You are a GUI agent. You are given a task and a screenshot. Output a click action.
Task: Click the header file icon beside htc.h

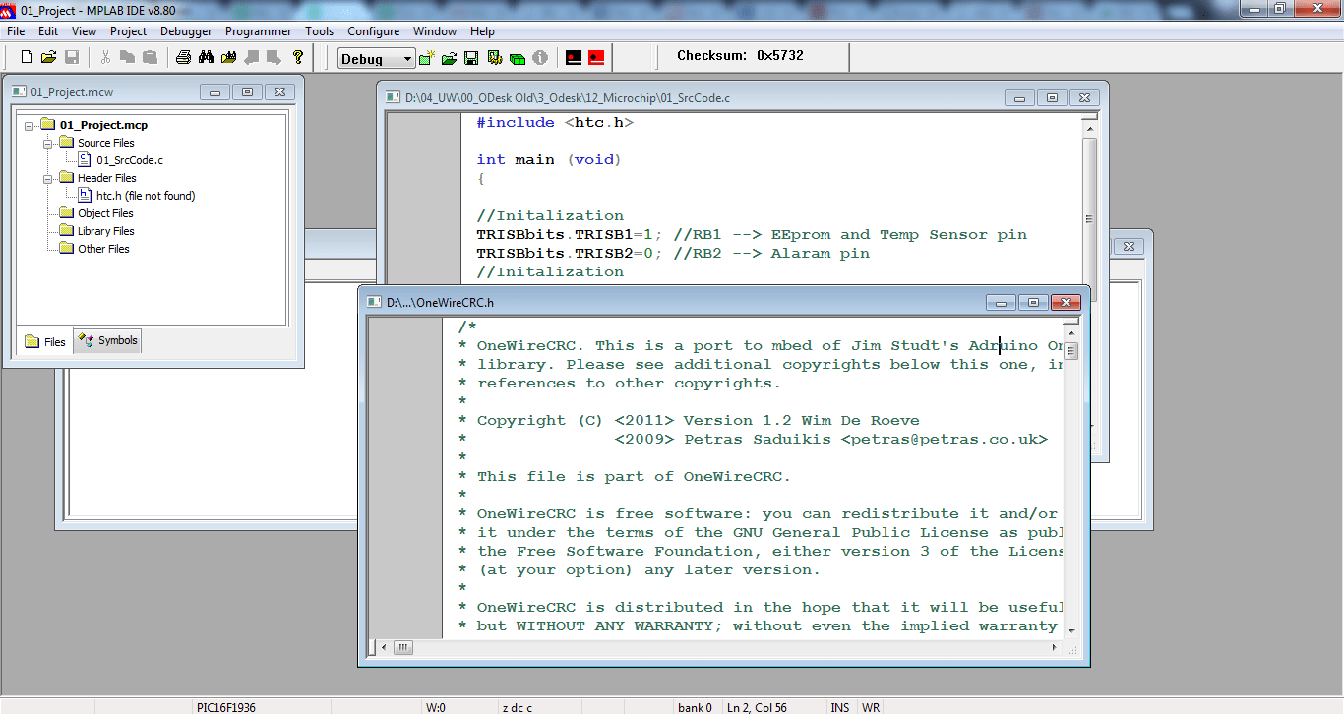tap(85, 196)
